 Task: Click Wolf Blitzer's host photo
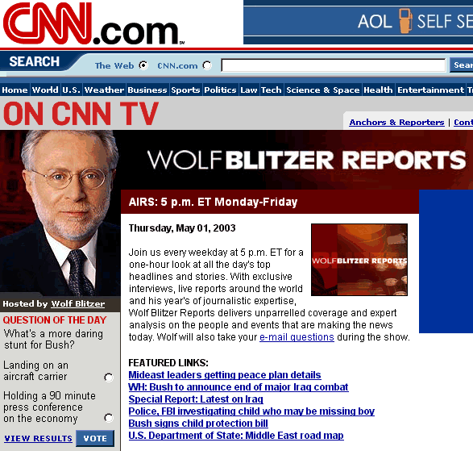click(60, 213)
